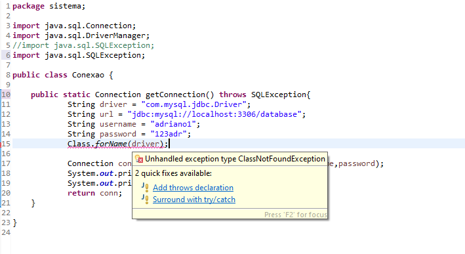Click the commented import line 5
Image resolution: width=465 pixels, height=254 pixels.
click(83, 45)
